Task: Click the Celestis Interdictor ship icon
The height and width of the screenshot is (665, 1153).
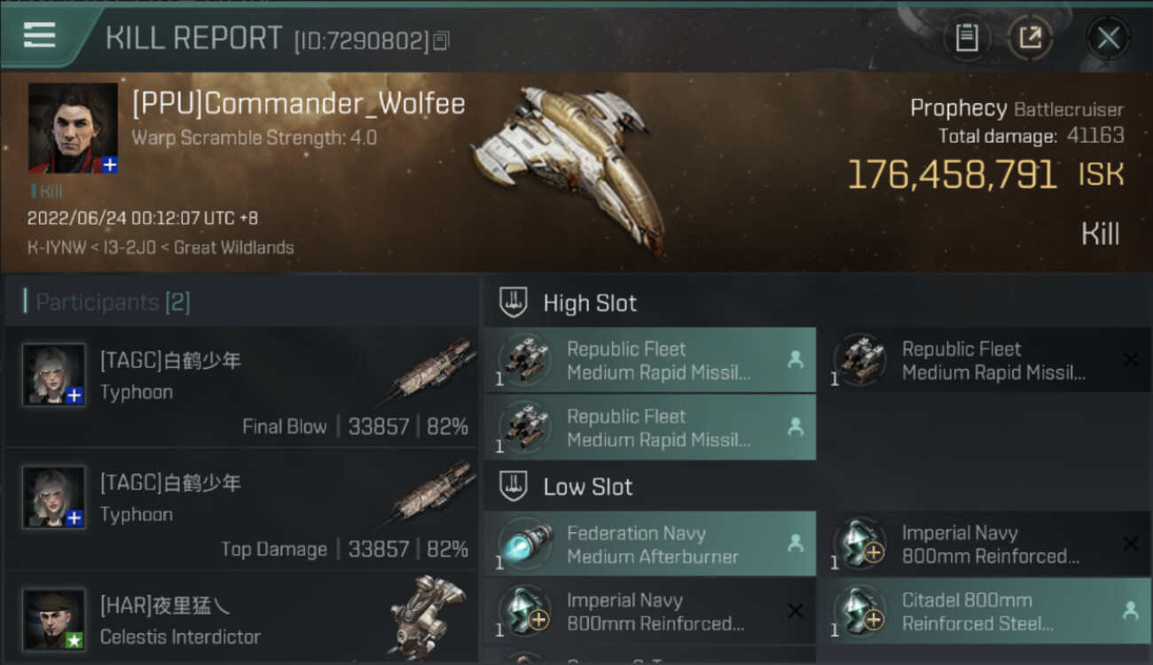Action: click(x=428, y=614)
